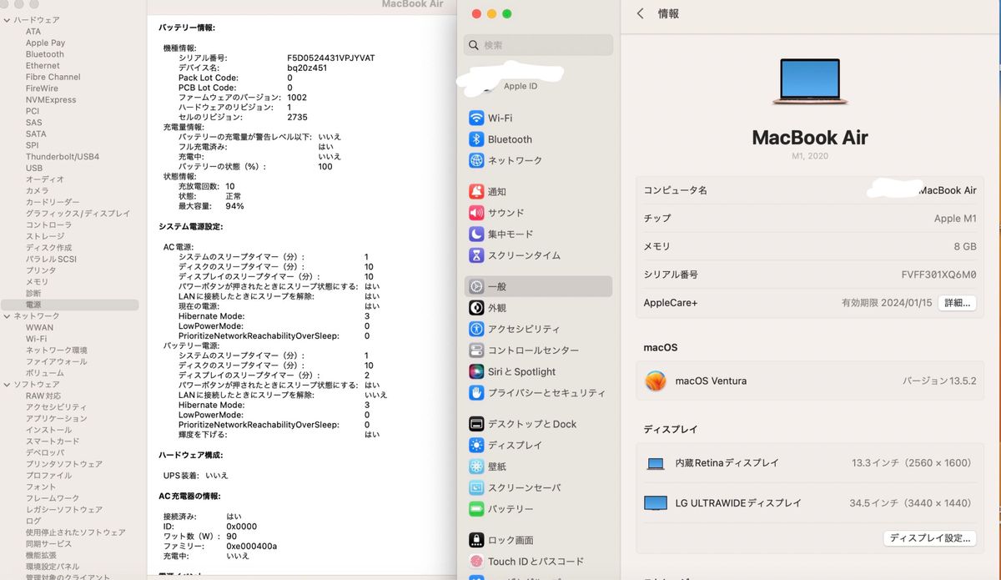Click the チップ Apple M1 value
The height and width of the screenshot is (580, 1001).
[955, 219]
